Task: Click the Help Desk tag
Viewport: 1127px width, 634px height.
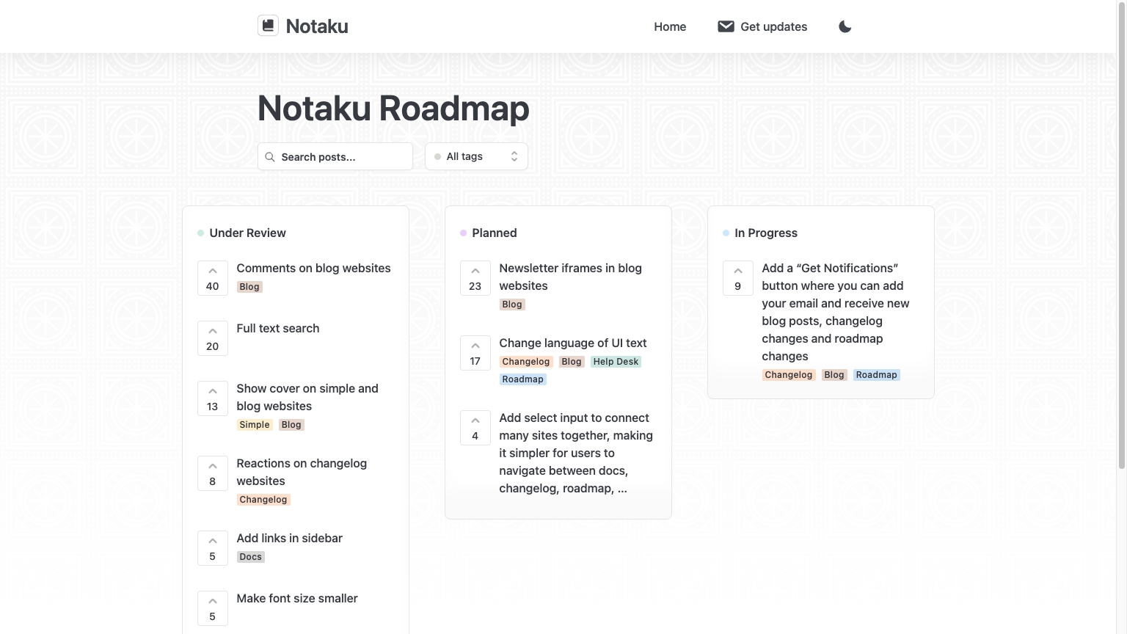Action: click(616, 362)
